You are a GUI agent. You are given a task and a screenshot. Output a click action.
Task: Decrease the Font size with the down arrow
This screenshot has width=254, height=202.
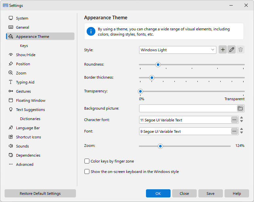[x=242, y=132]
